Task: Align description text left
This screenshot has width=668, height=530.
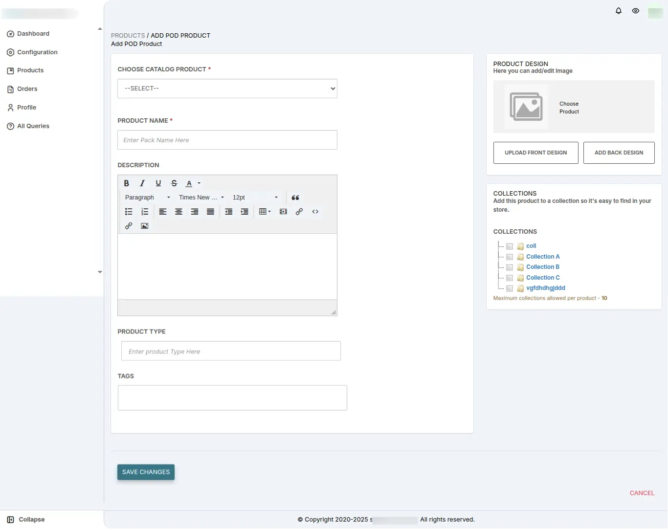Action: coord(163,212)
